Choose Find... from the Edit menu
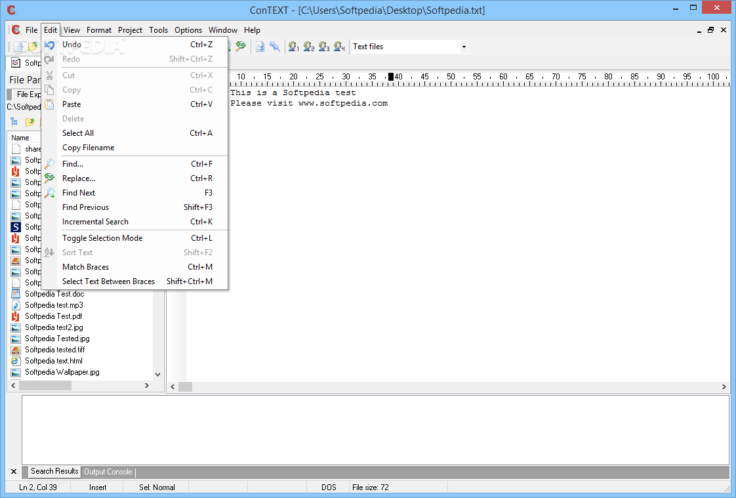This screenshot has width=736, height=498. pos(134,164)
